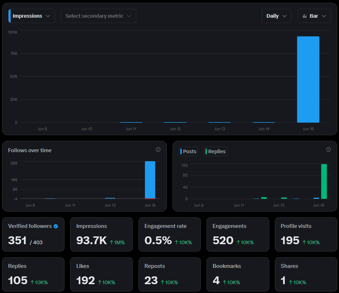Select the Jun 15 impressions bar

[308, 80]
